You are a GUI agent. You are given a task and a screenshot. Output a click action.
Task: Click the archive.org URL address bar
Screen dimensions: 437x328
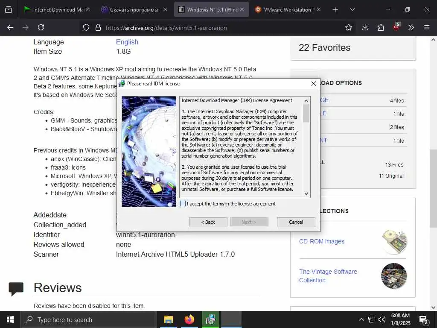(x=217, y=28)
